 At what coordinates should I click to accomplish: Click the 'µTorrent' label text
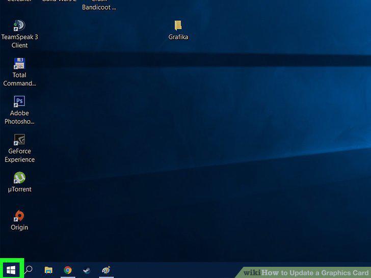(x=19, y=189)
